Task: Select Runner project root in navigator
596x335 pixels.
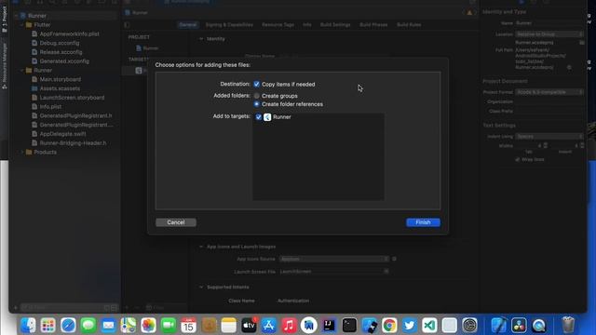Action: (37, 16)
